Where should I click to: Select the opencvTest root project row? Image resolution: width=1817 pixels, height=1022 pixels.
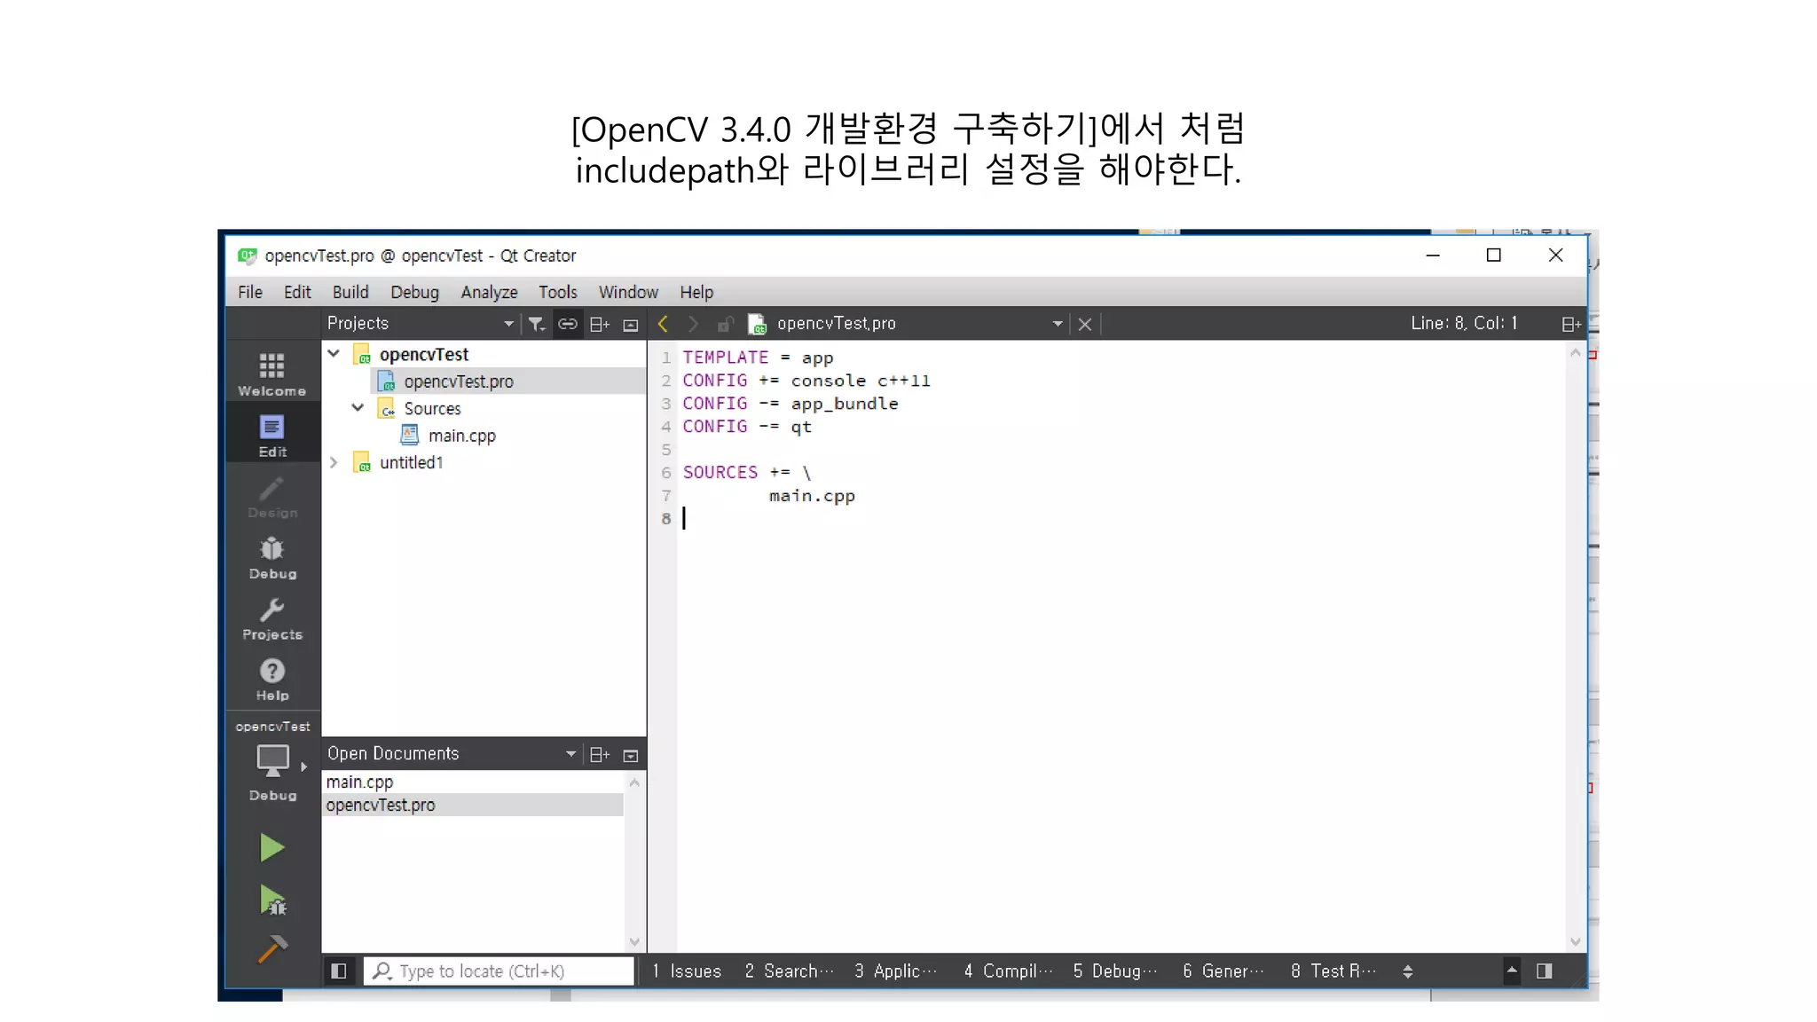pyautogui.click(x=424, y=354)
